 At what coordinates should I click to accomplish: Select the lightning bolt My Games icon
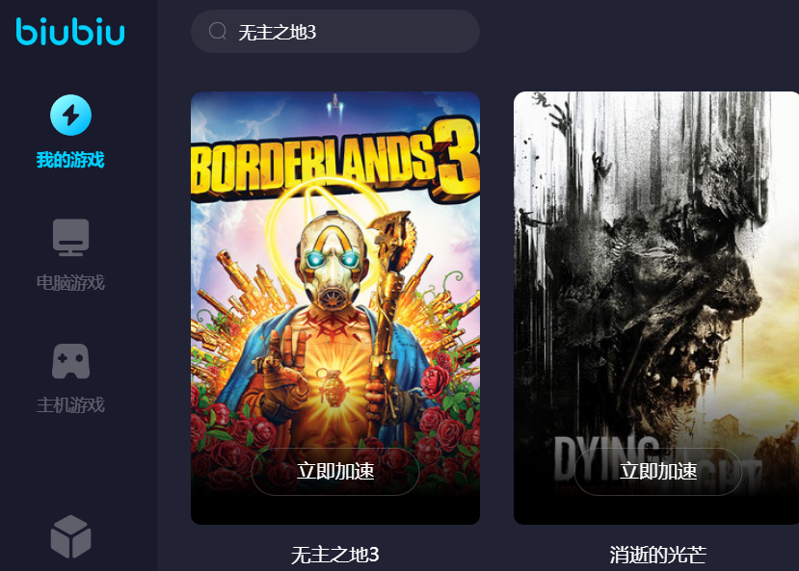[x=70, y=115]
